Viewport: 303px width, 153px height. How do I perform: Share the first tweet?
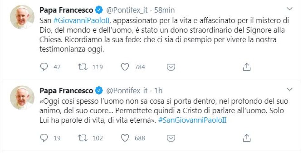point(247,67)
